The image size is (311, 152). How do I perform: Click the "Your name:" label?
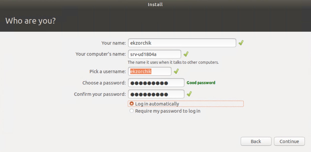coord(113,43)
